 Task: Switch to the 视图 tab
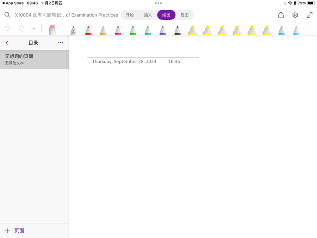click(185, 15)
